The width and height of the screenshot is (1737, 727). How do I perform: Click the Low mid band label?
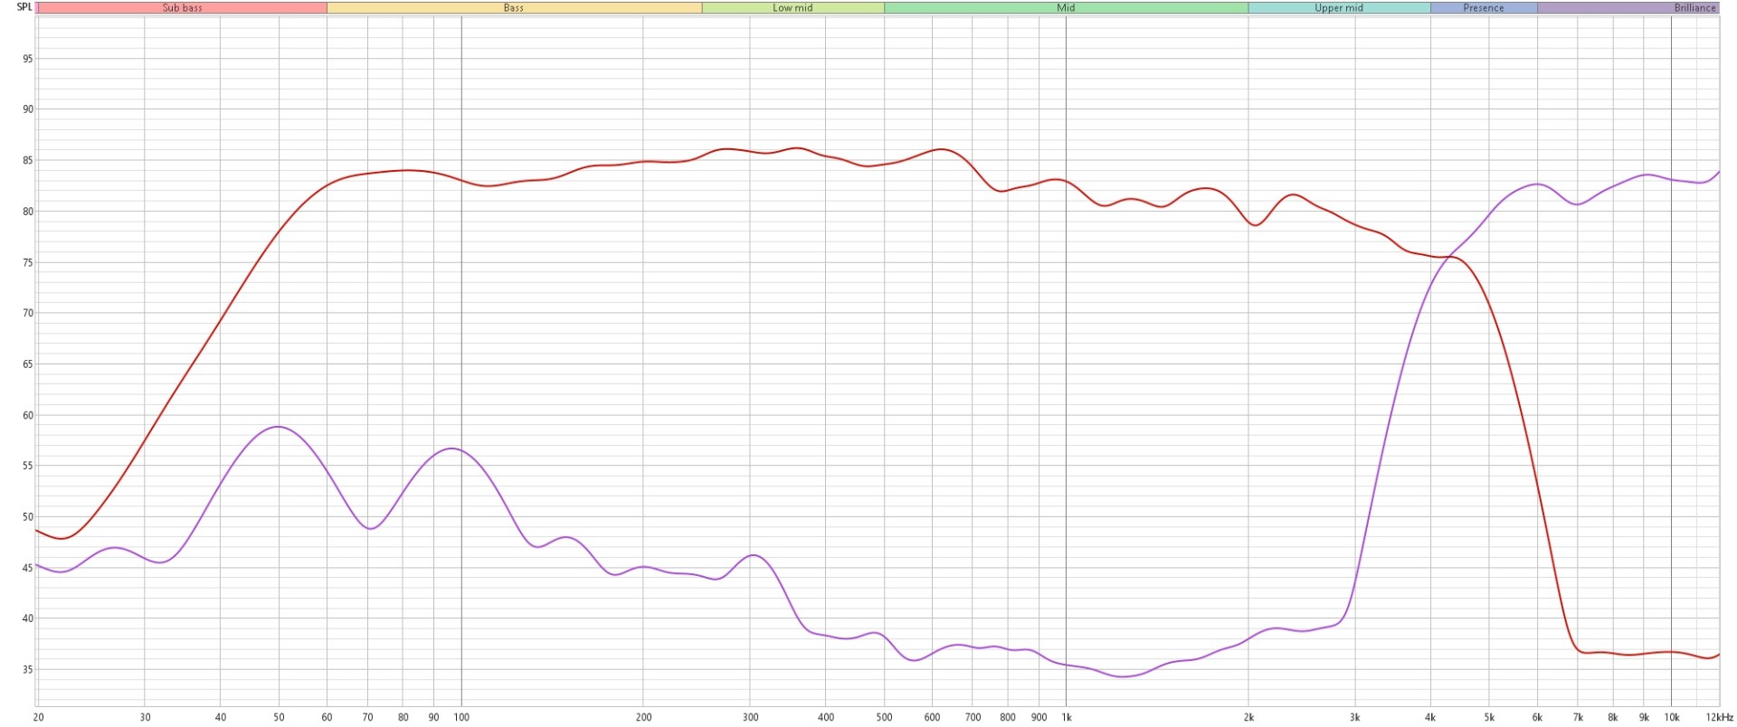point(793,7)
